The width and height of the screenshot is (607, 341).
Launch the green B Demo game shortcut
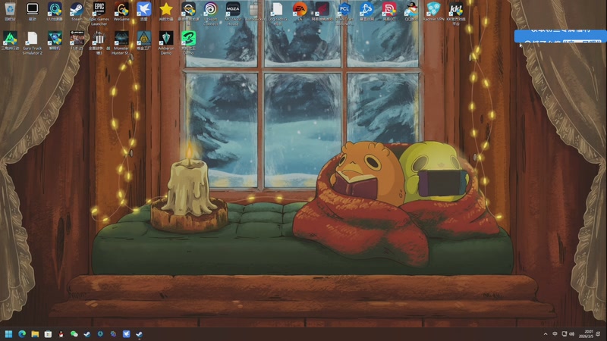(188, 43)
